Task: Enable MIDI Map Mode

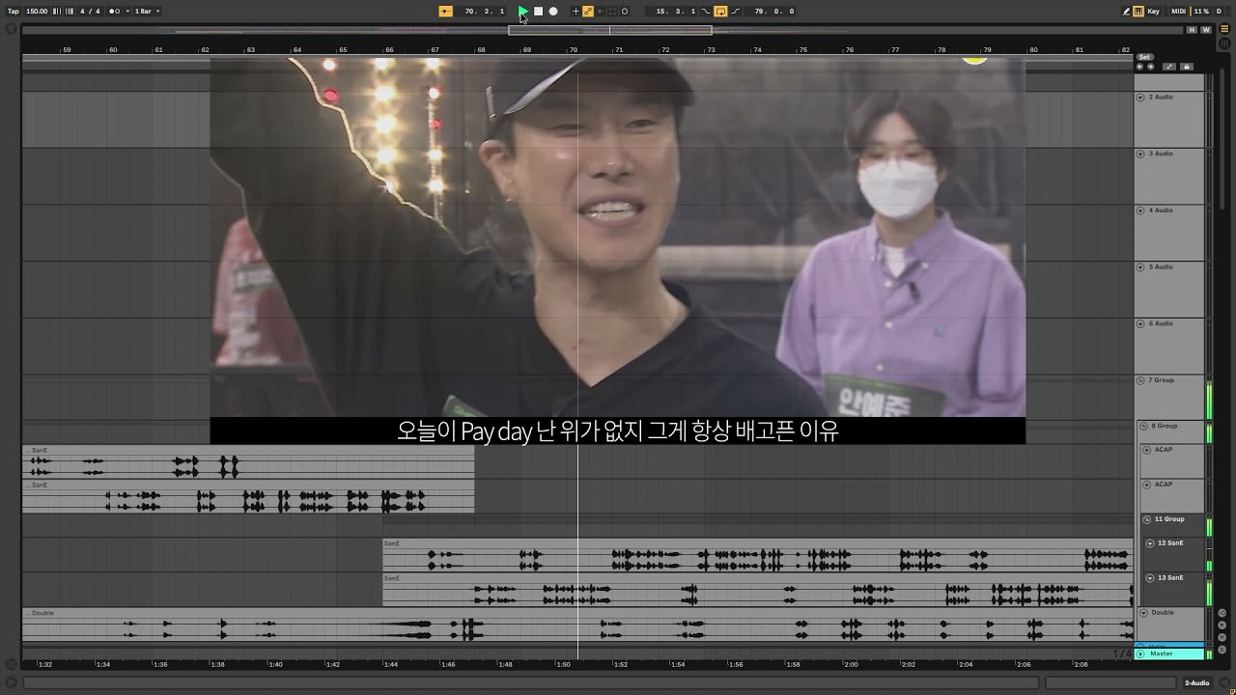Action: [1179, 12]
